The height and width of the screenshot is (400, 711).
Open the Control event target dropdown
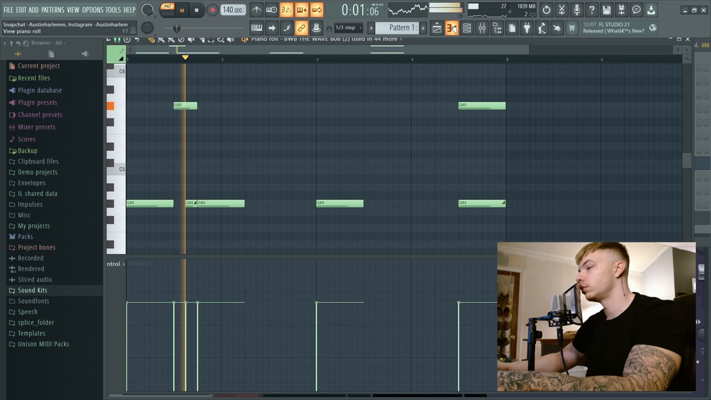117,264
